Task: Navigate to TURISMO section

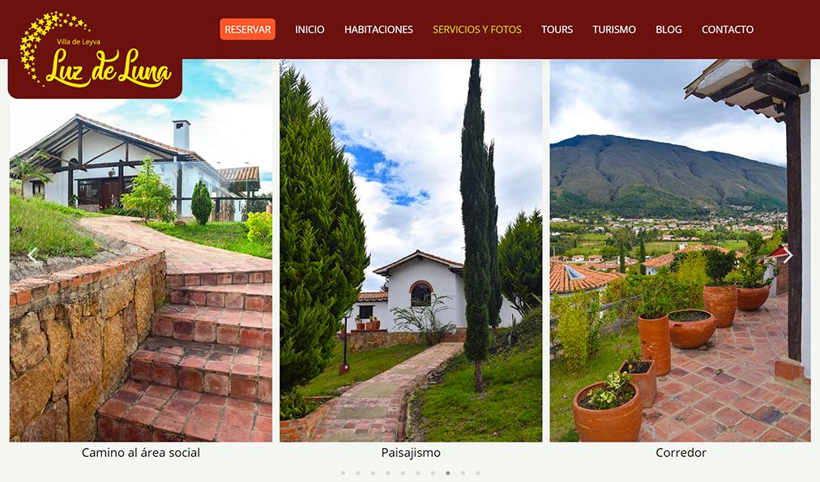Action: point(614,30)
